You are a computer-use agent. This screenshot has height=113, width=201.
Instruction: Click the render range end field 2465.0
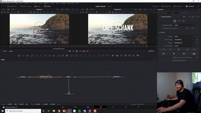tap(11, 51)
